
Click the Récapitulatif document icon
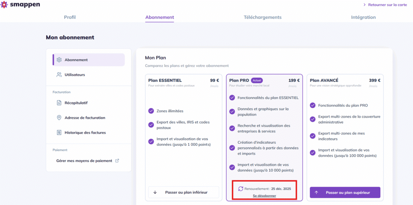click(59, 103)
